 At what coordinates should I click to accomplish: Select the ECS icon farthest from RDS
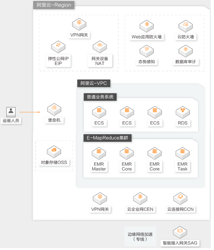point(99,112)
